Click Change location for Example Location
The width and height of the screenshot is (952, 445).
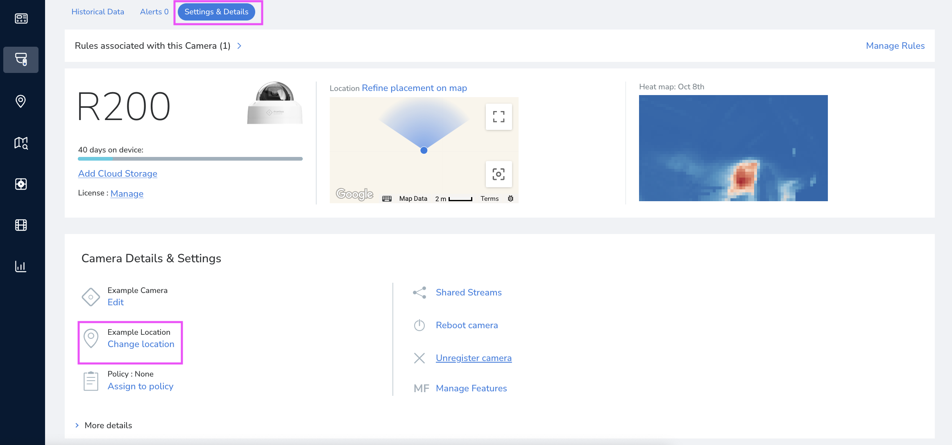click(x=141, y=344)
